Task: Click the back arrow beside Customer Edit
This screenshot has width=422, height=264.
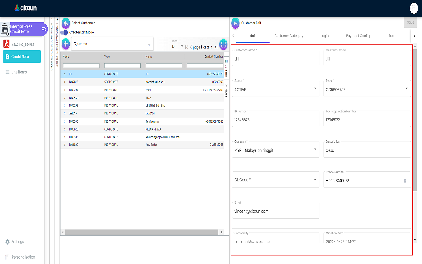Action: 235,23
